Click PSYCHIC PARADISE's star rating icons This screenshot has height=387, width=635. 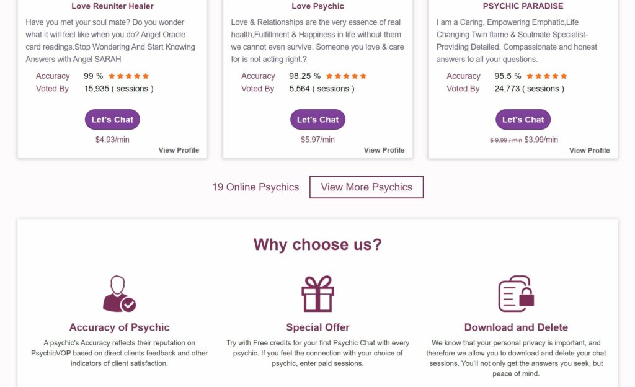point(547,76)
